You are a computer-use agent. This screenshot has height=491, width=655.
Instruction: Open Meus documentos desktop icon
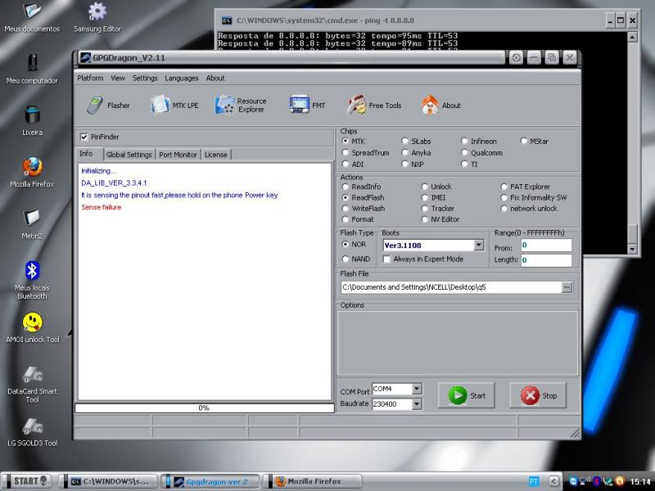(32, 17)
